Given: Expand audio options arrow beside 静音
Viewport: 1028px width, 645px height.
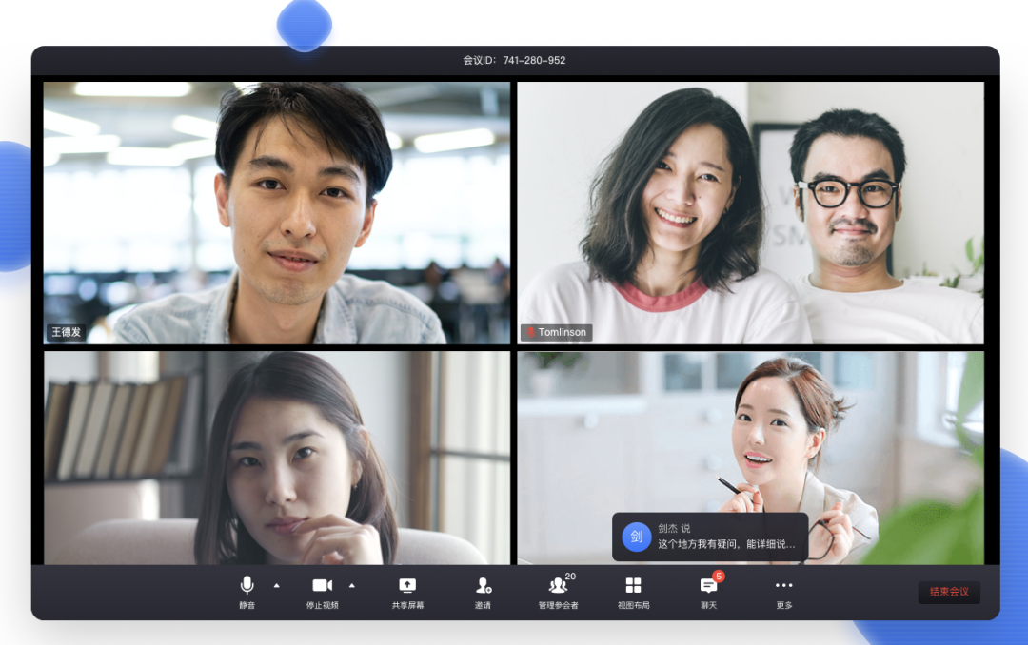Looking at the screenshot, I should click(277, 585).
